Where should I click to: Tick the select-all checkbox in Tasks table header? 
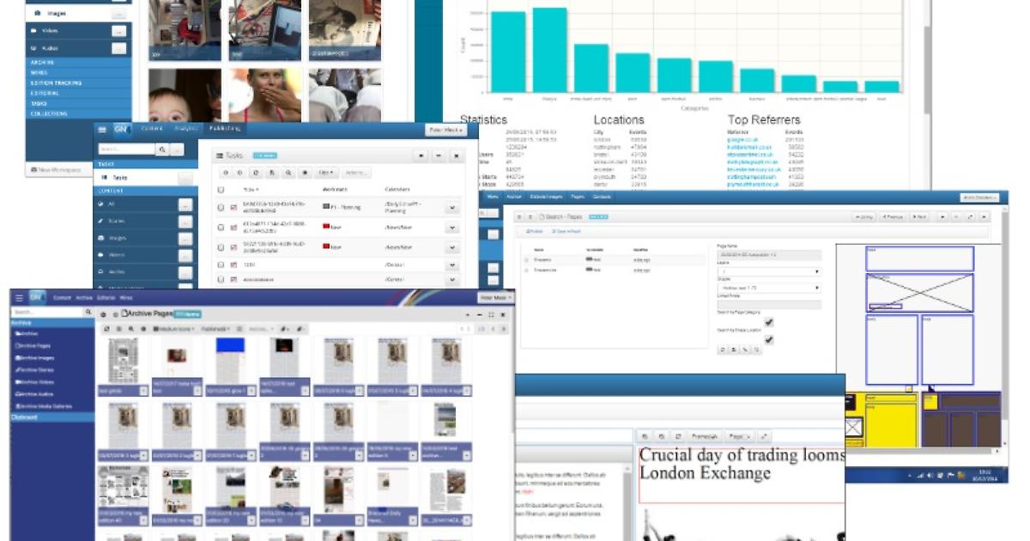pos(221,190)
